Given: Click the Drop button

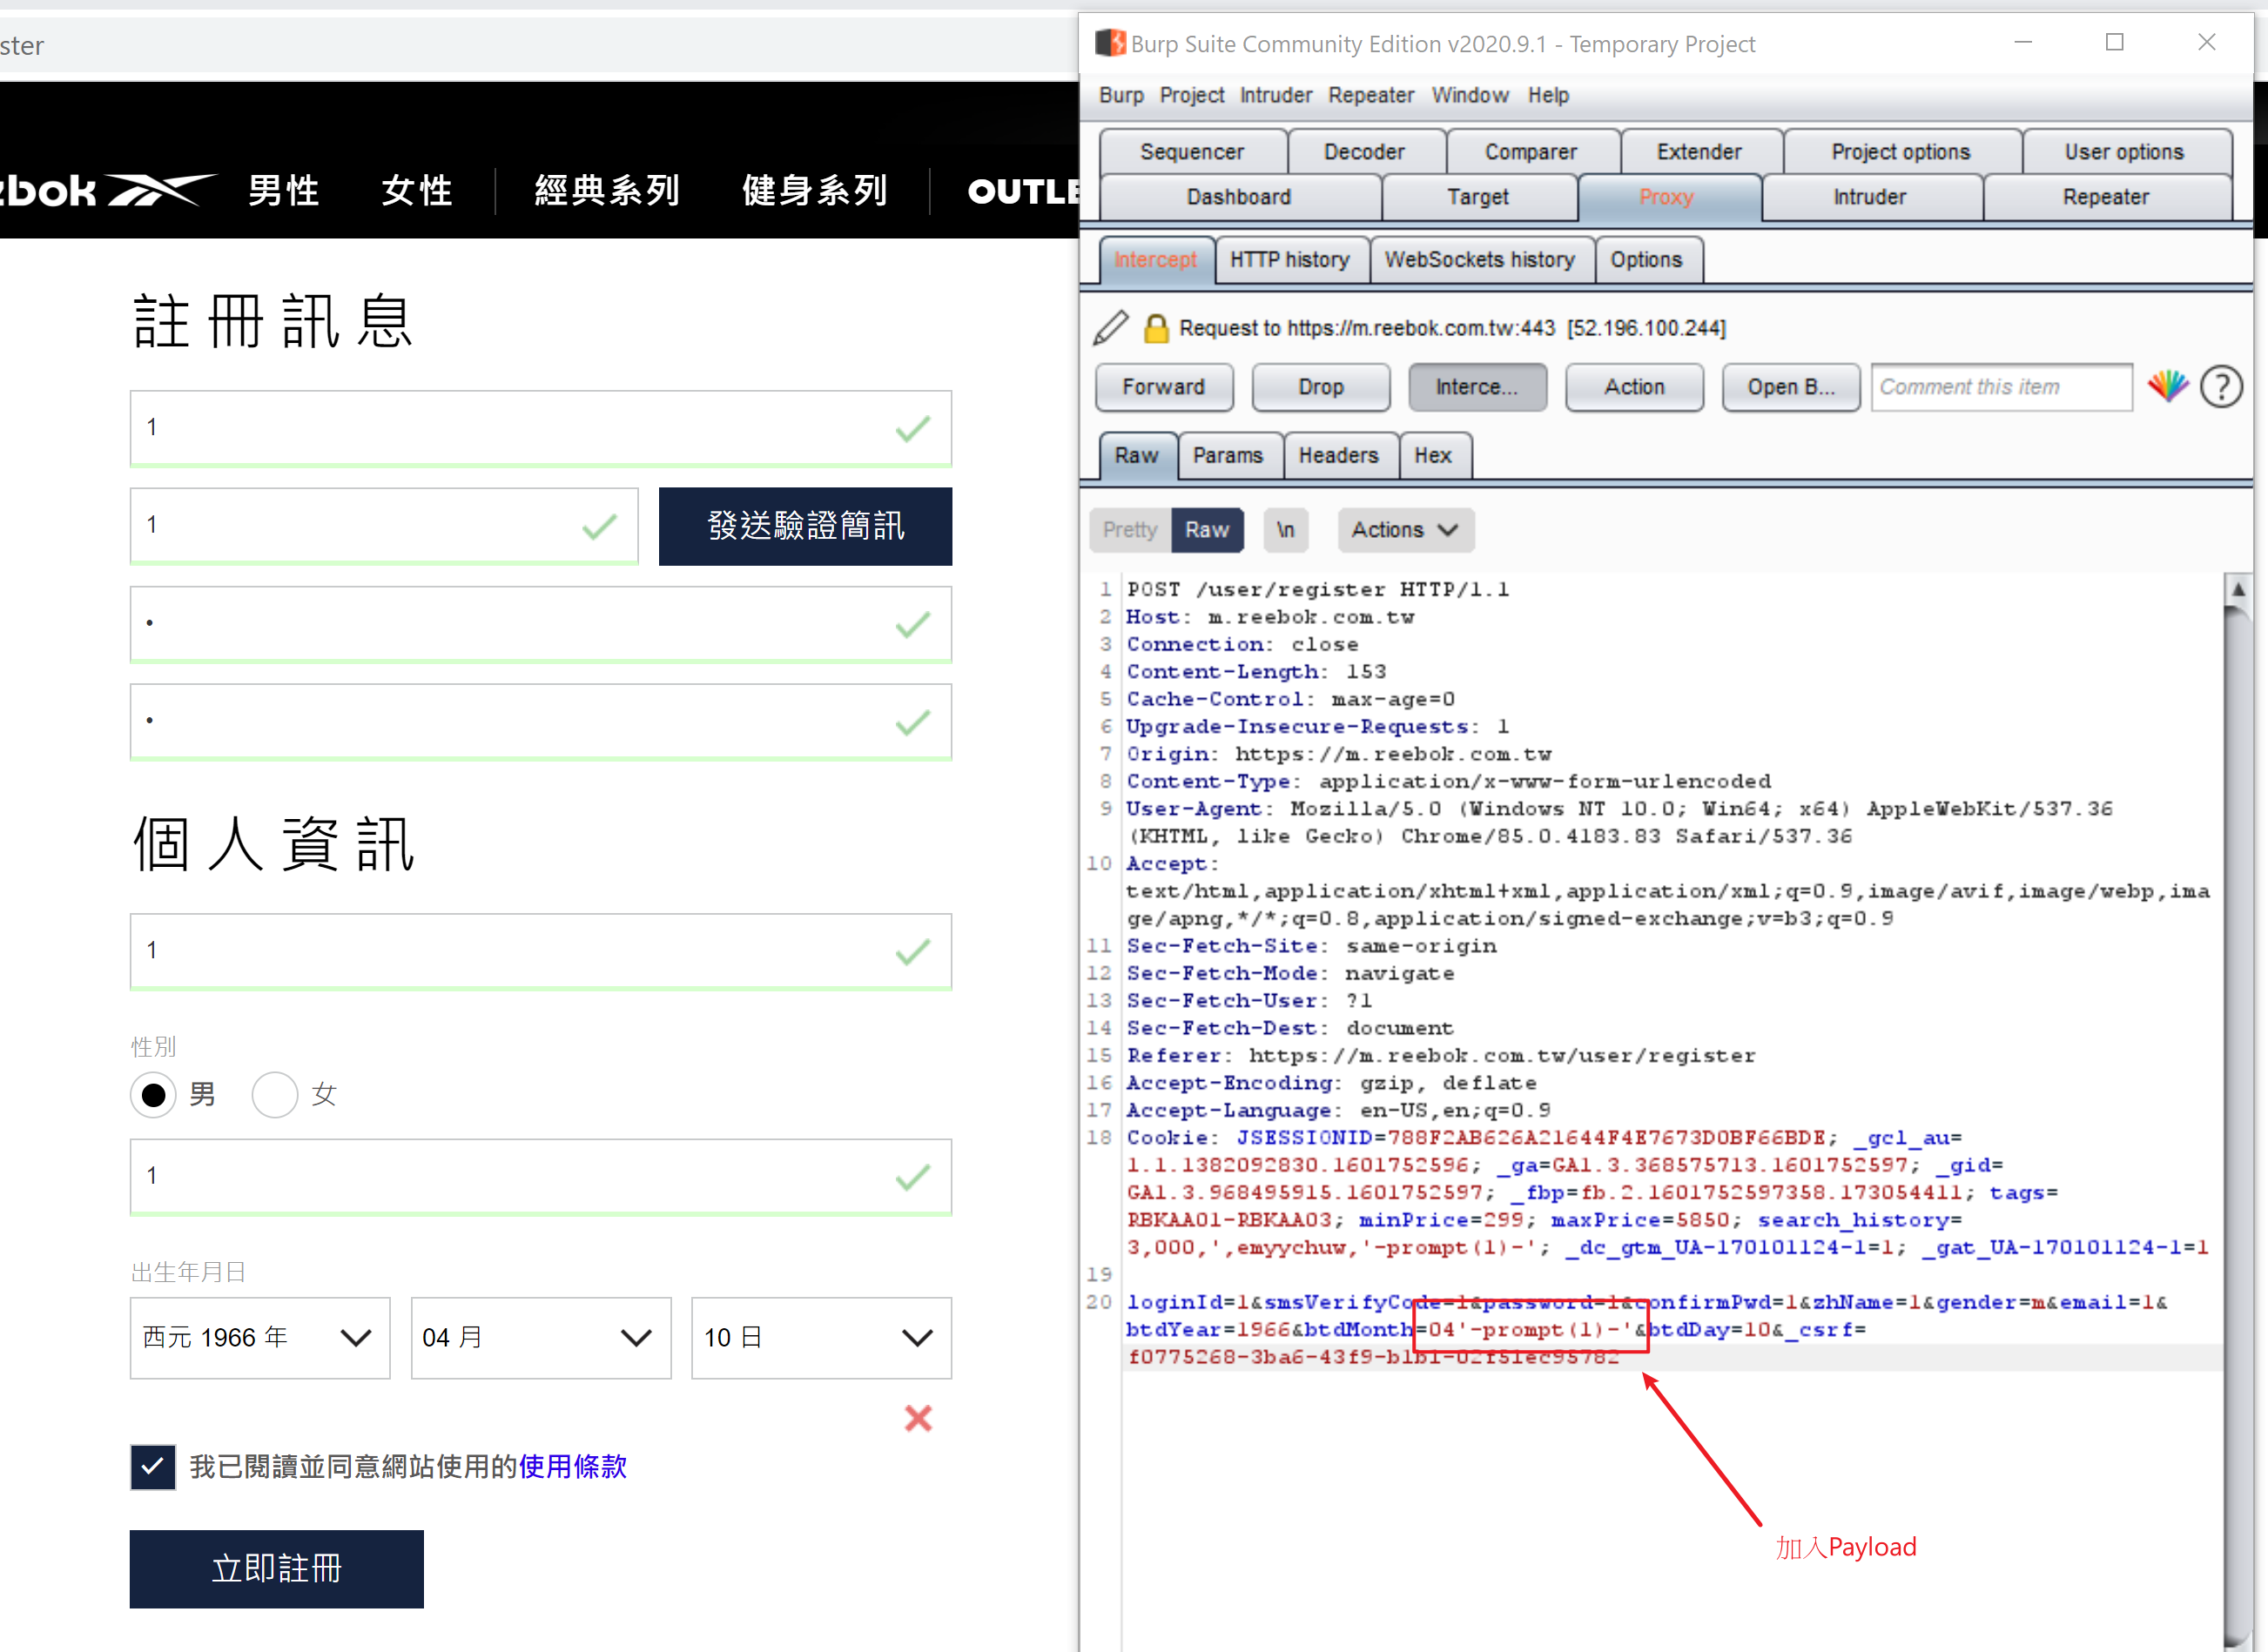Looking at the screenshot, I should click(1321, 387).
